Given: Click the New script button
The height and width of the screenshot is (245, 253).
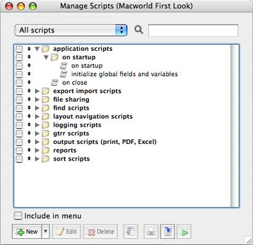Looking at the screenshot, I should click(27, 232).
